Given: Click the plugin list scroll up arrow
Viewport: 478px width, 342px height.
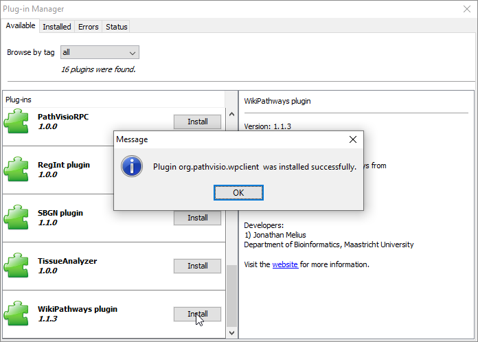Looking at the screenshot, I should [231, 114].
